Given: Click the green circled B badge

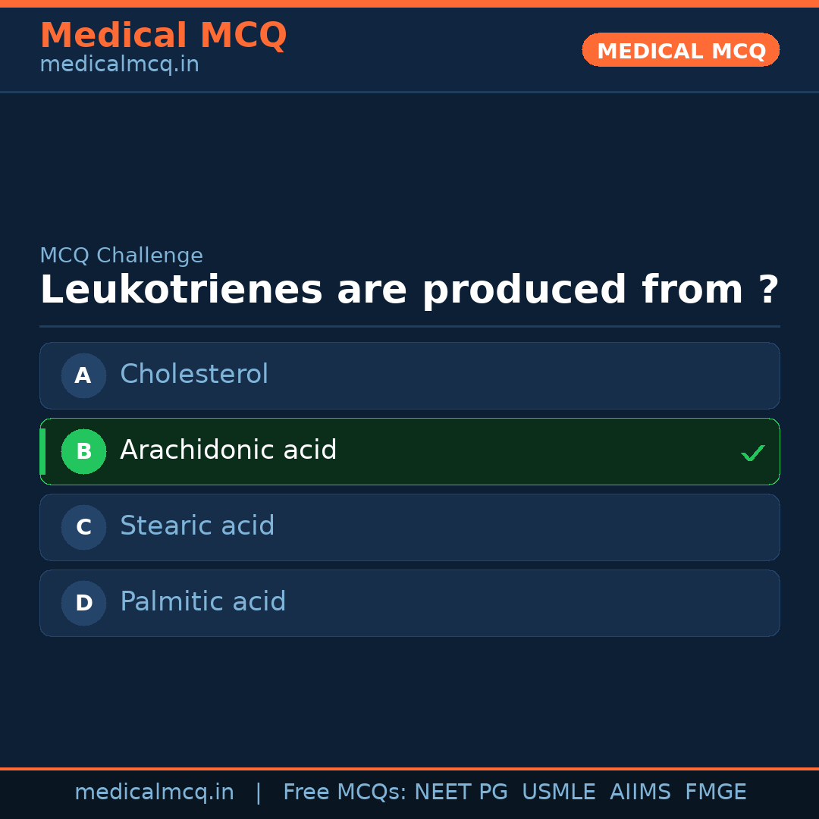Looking at the screenshot, I should (x=83, y=451).
